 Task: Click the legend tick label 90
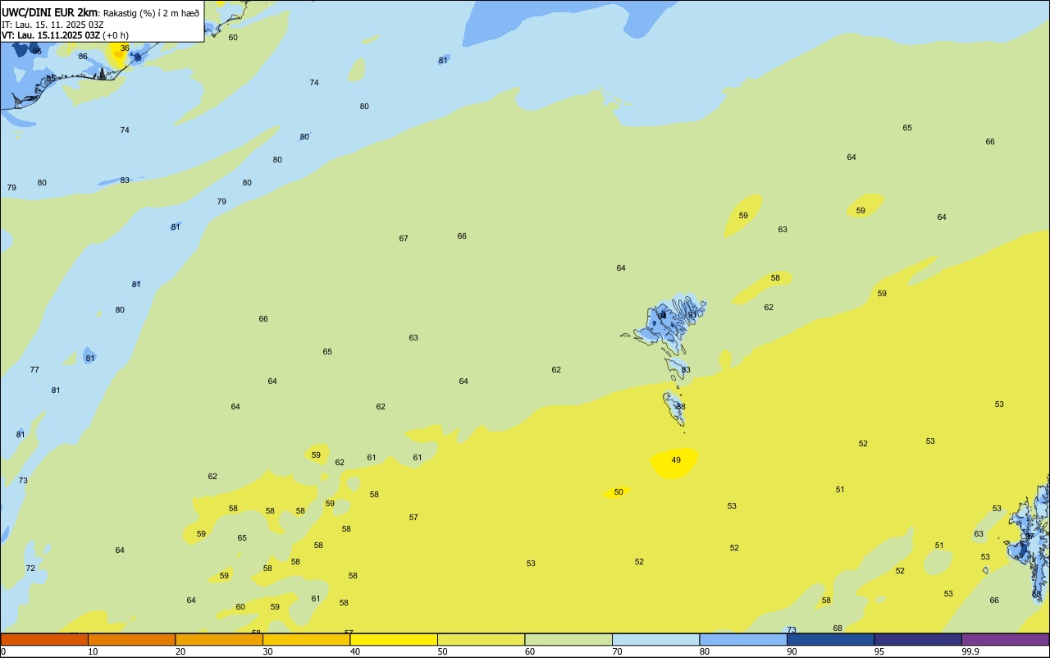pyautogui.click(x=792, y=651)
